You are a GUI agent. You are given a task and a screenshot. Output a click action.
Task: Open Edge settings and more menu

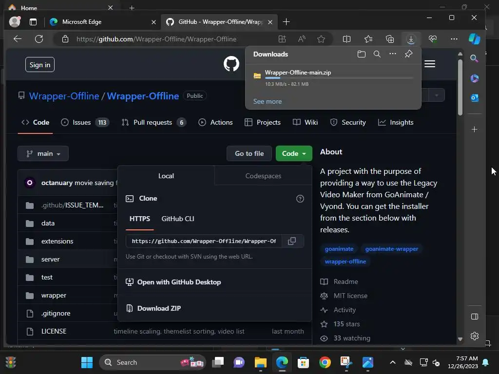(x=454, y=39)
